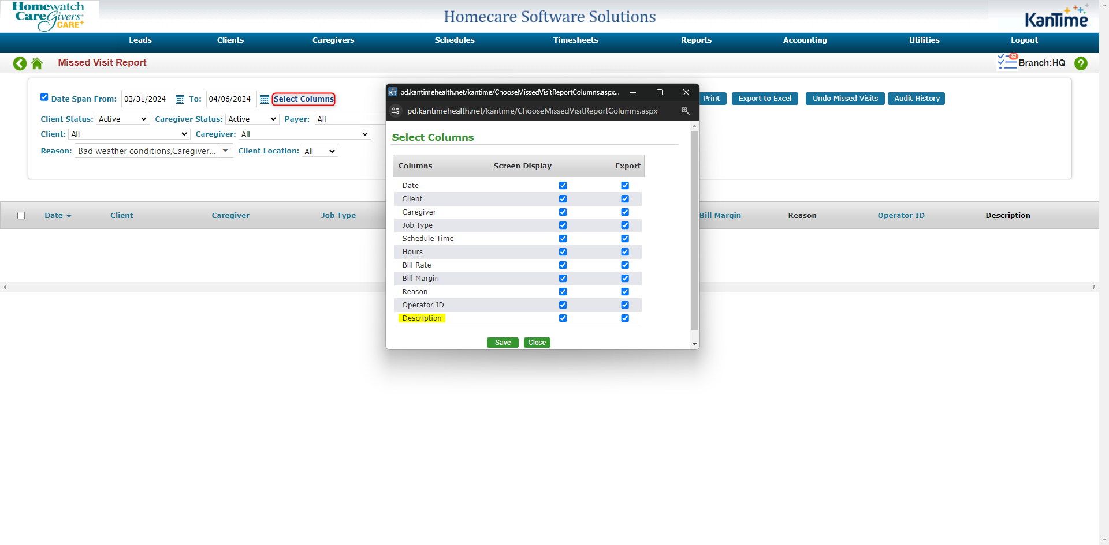Expand the Client Location dropdown
The image size is (1109, 545).
319,151
